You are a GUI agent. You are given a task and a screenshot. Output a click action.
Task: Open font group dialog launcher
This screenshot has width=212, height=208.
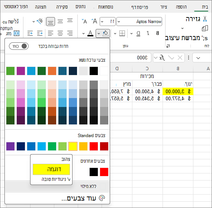pos(168,46)
